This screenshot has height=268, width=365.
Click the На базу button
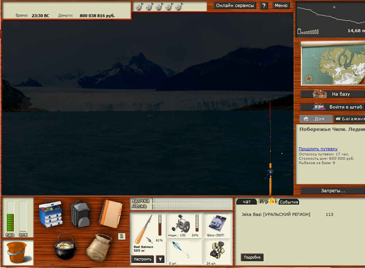pos(332,94)
